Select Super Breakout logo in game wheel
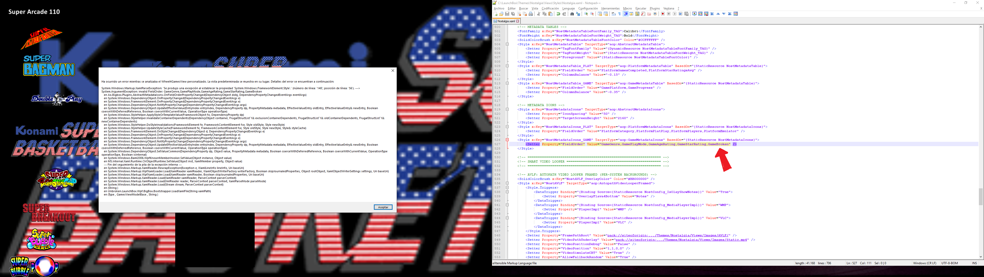 point(49,213)
